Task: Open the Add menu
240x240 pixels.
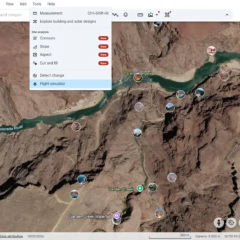Action: coord(23,4)
